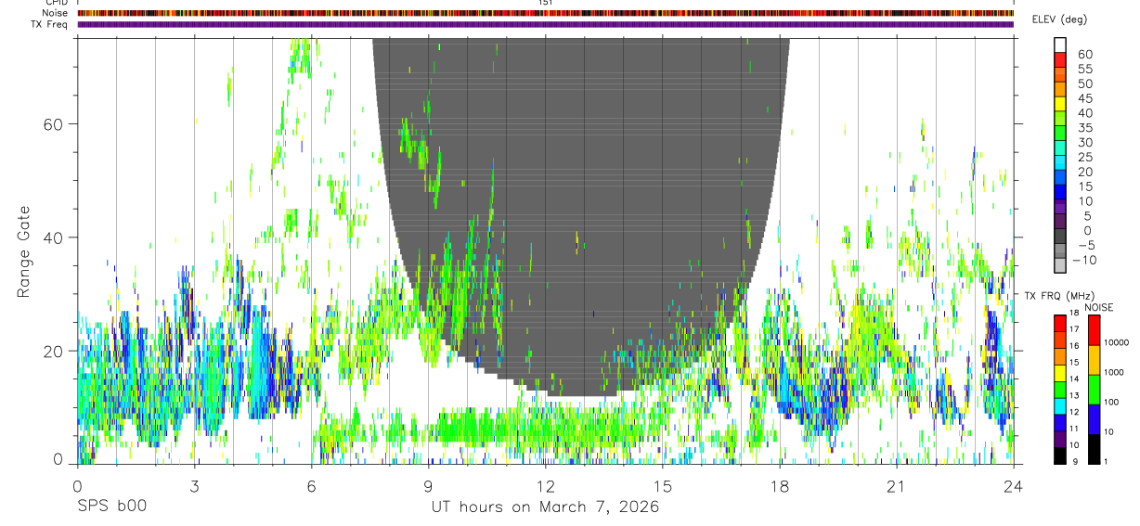Click the yellow 14 MHz swatch in TX FRQ scale
Viewport: 1140px width, 526px height.
[x=1060, y=373]
